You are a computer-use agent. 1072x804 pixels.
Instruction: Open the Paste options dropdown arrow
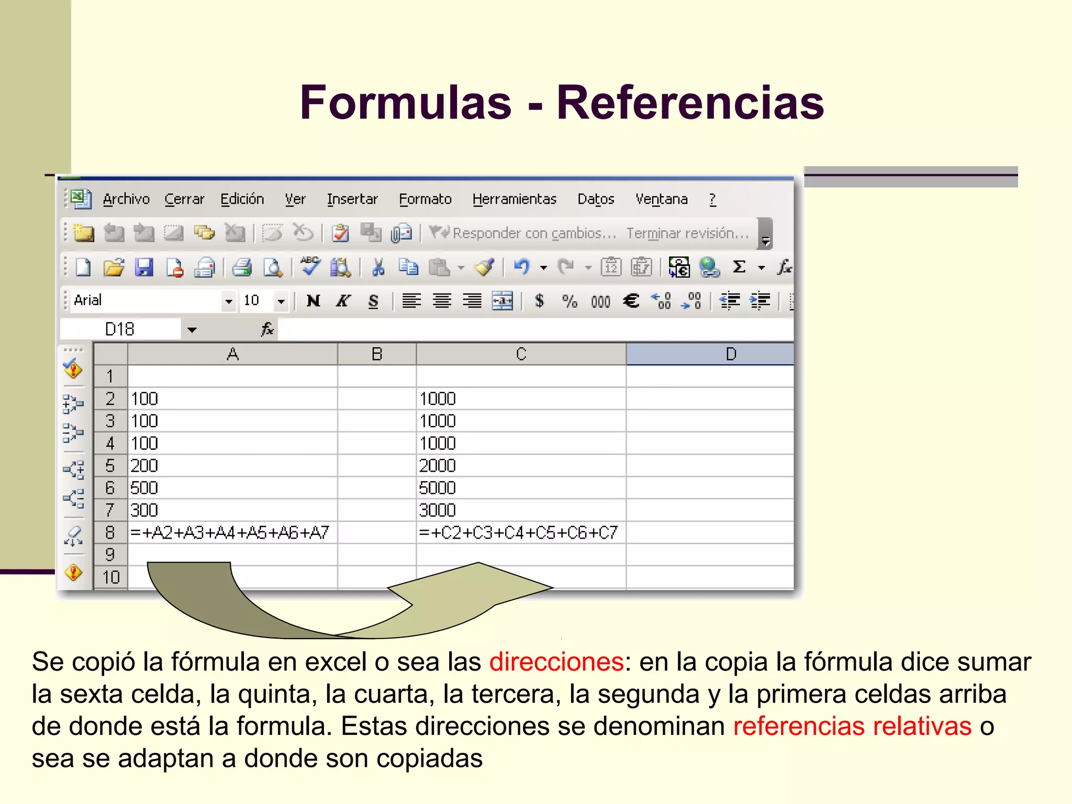(461, 268)
